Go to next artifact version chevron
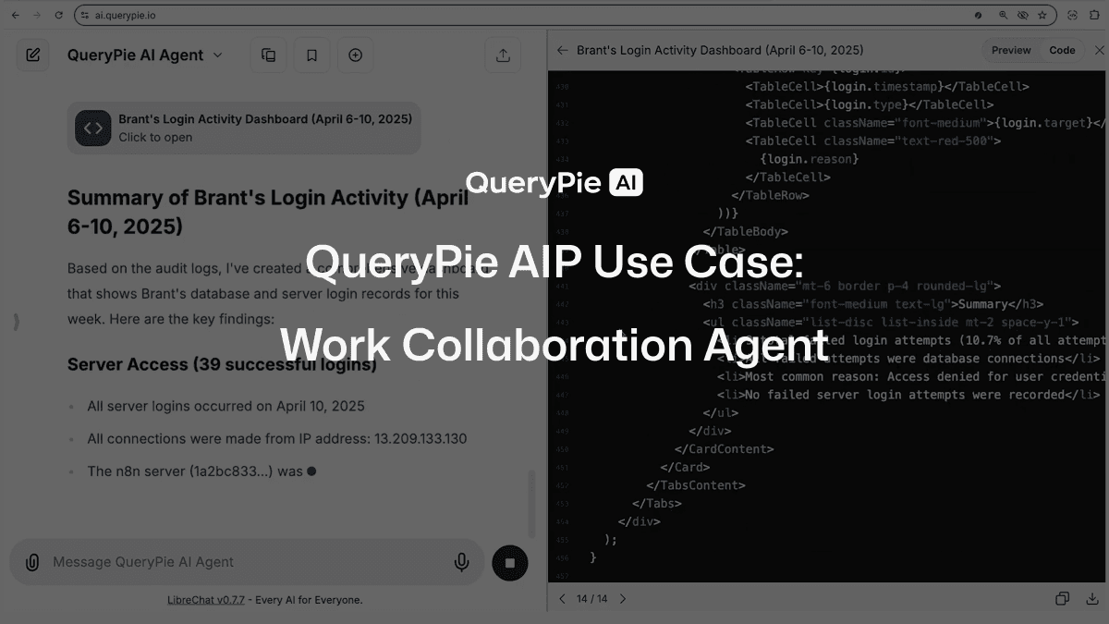This screenshot has height=624, width=1109. point(622,599)
